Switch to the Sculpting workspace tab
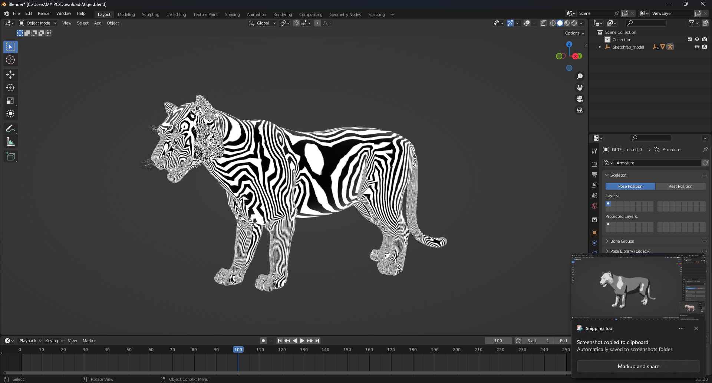Image resolution: width=712 pixels, height=383 pixels. 151,14
